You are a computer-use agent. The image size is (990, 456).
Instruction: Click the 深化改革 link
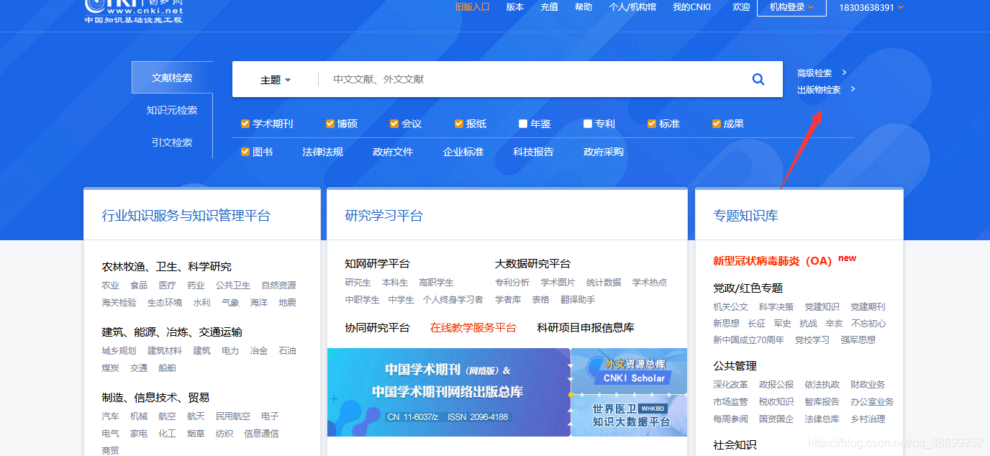[x=730, y=385]
